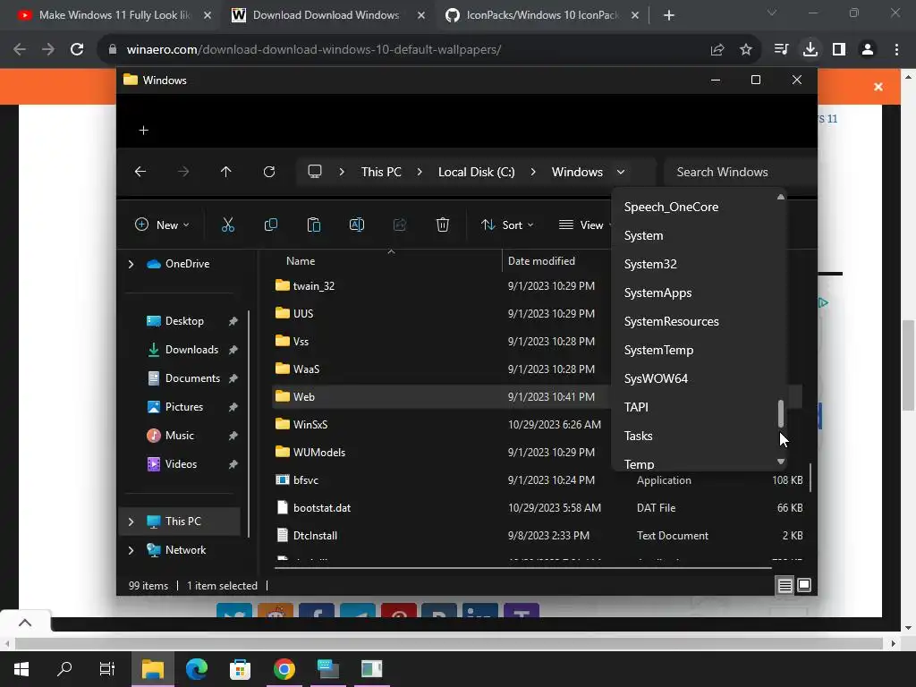The width and height of the screenshot is (916, 687).
Task: Select SysWOW64 in the dropdown list
Action: [x=656, y=378]
